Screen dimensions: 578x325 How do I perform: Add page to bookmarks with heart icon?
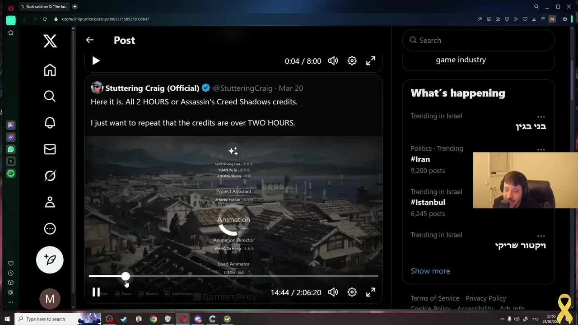[525, 19]
